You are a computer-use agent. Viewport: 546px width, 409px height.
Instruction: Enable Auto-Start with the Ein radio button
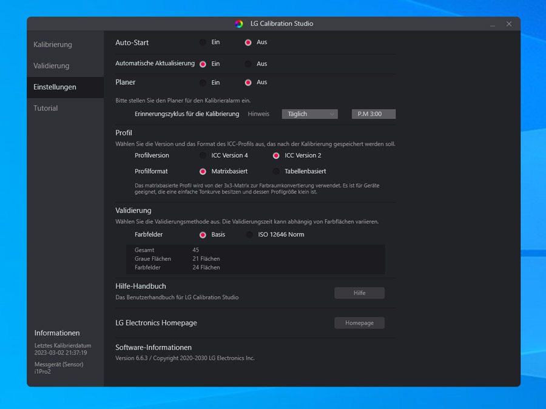click(x=203, y=42)
